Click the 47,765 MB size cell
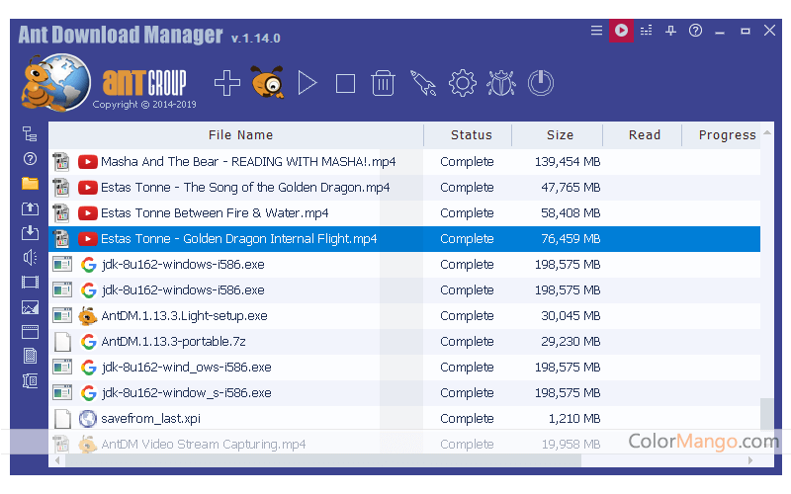 (x=571, y=188)
